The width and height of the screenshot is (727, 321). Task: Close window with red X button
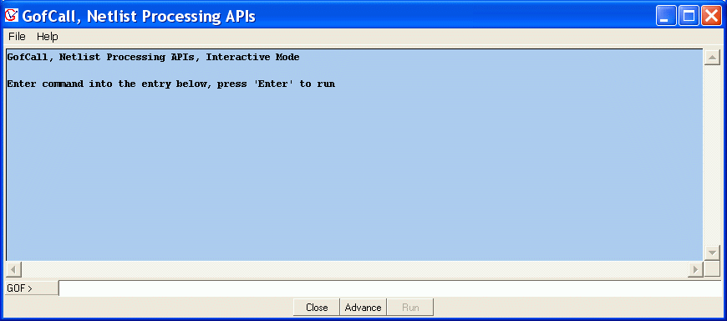click(x=710, y=16)
